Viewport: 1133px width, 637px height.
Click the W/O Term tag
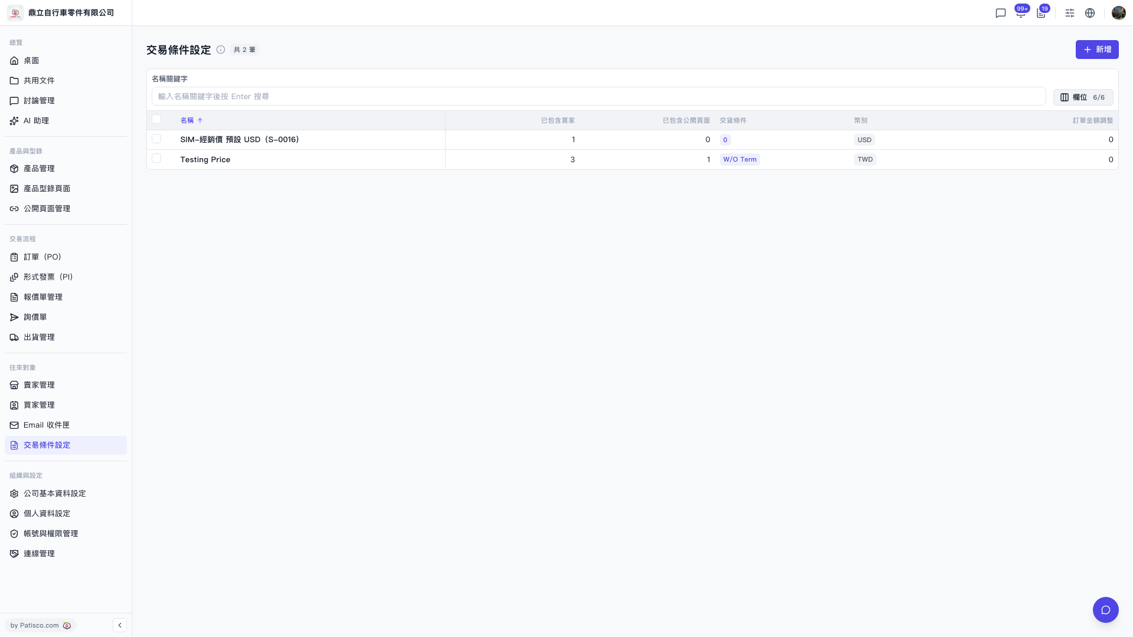pos(739,159)
